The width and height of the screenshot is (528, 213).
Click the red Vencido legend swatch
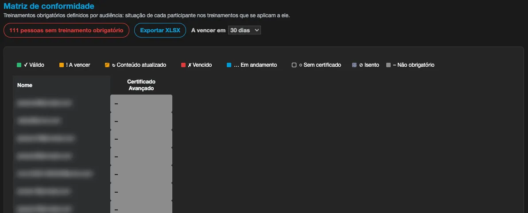click(183, 65)
